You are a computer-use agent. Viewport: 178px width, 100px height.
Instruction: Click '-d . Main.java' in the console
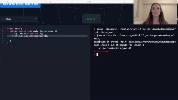(104, 32)
